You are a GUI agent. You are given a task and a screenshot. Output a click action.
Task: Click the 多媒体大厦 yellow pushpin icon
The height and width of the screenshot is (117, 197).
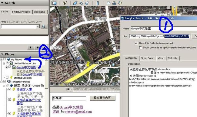coord(14,89)
